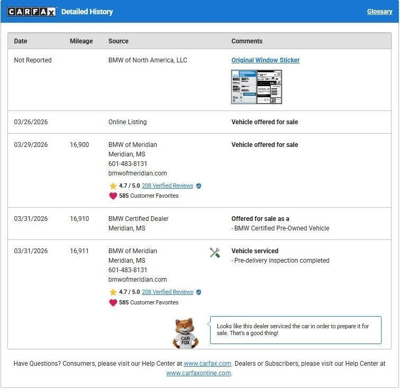
Task: Click the star rating icon in the 03/29/2026 entry
Action: point(113,186)
